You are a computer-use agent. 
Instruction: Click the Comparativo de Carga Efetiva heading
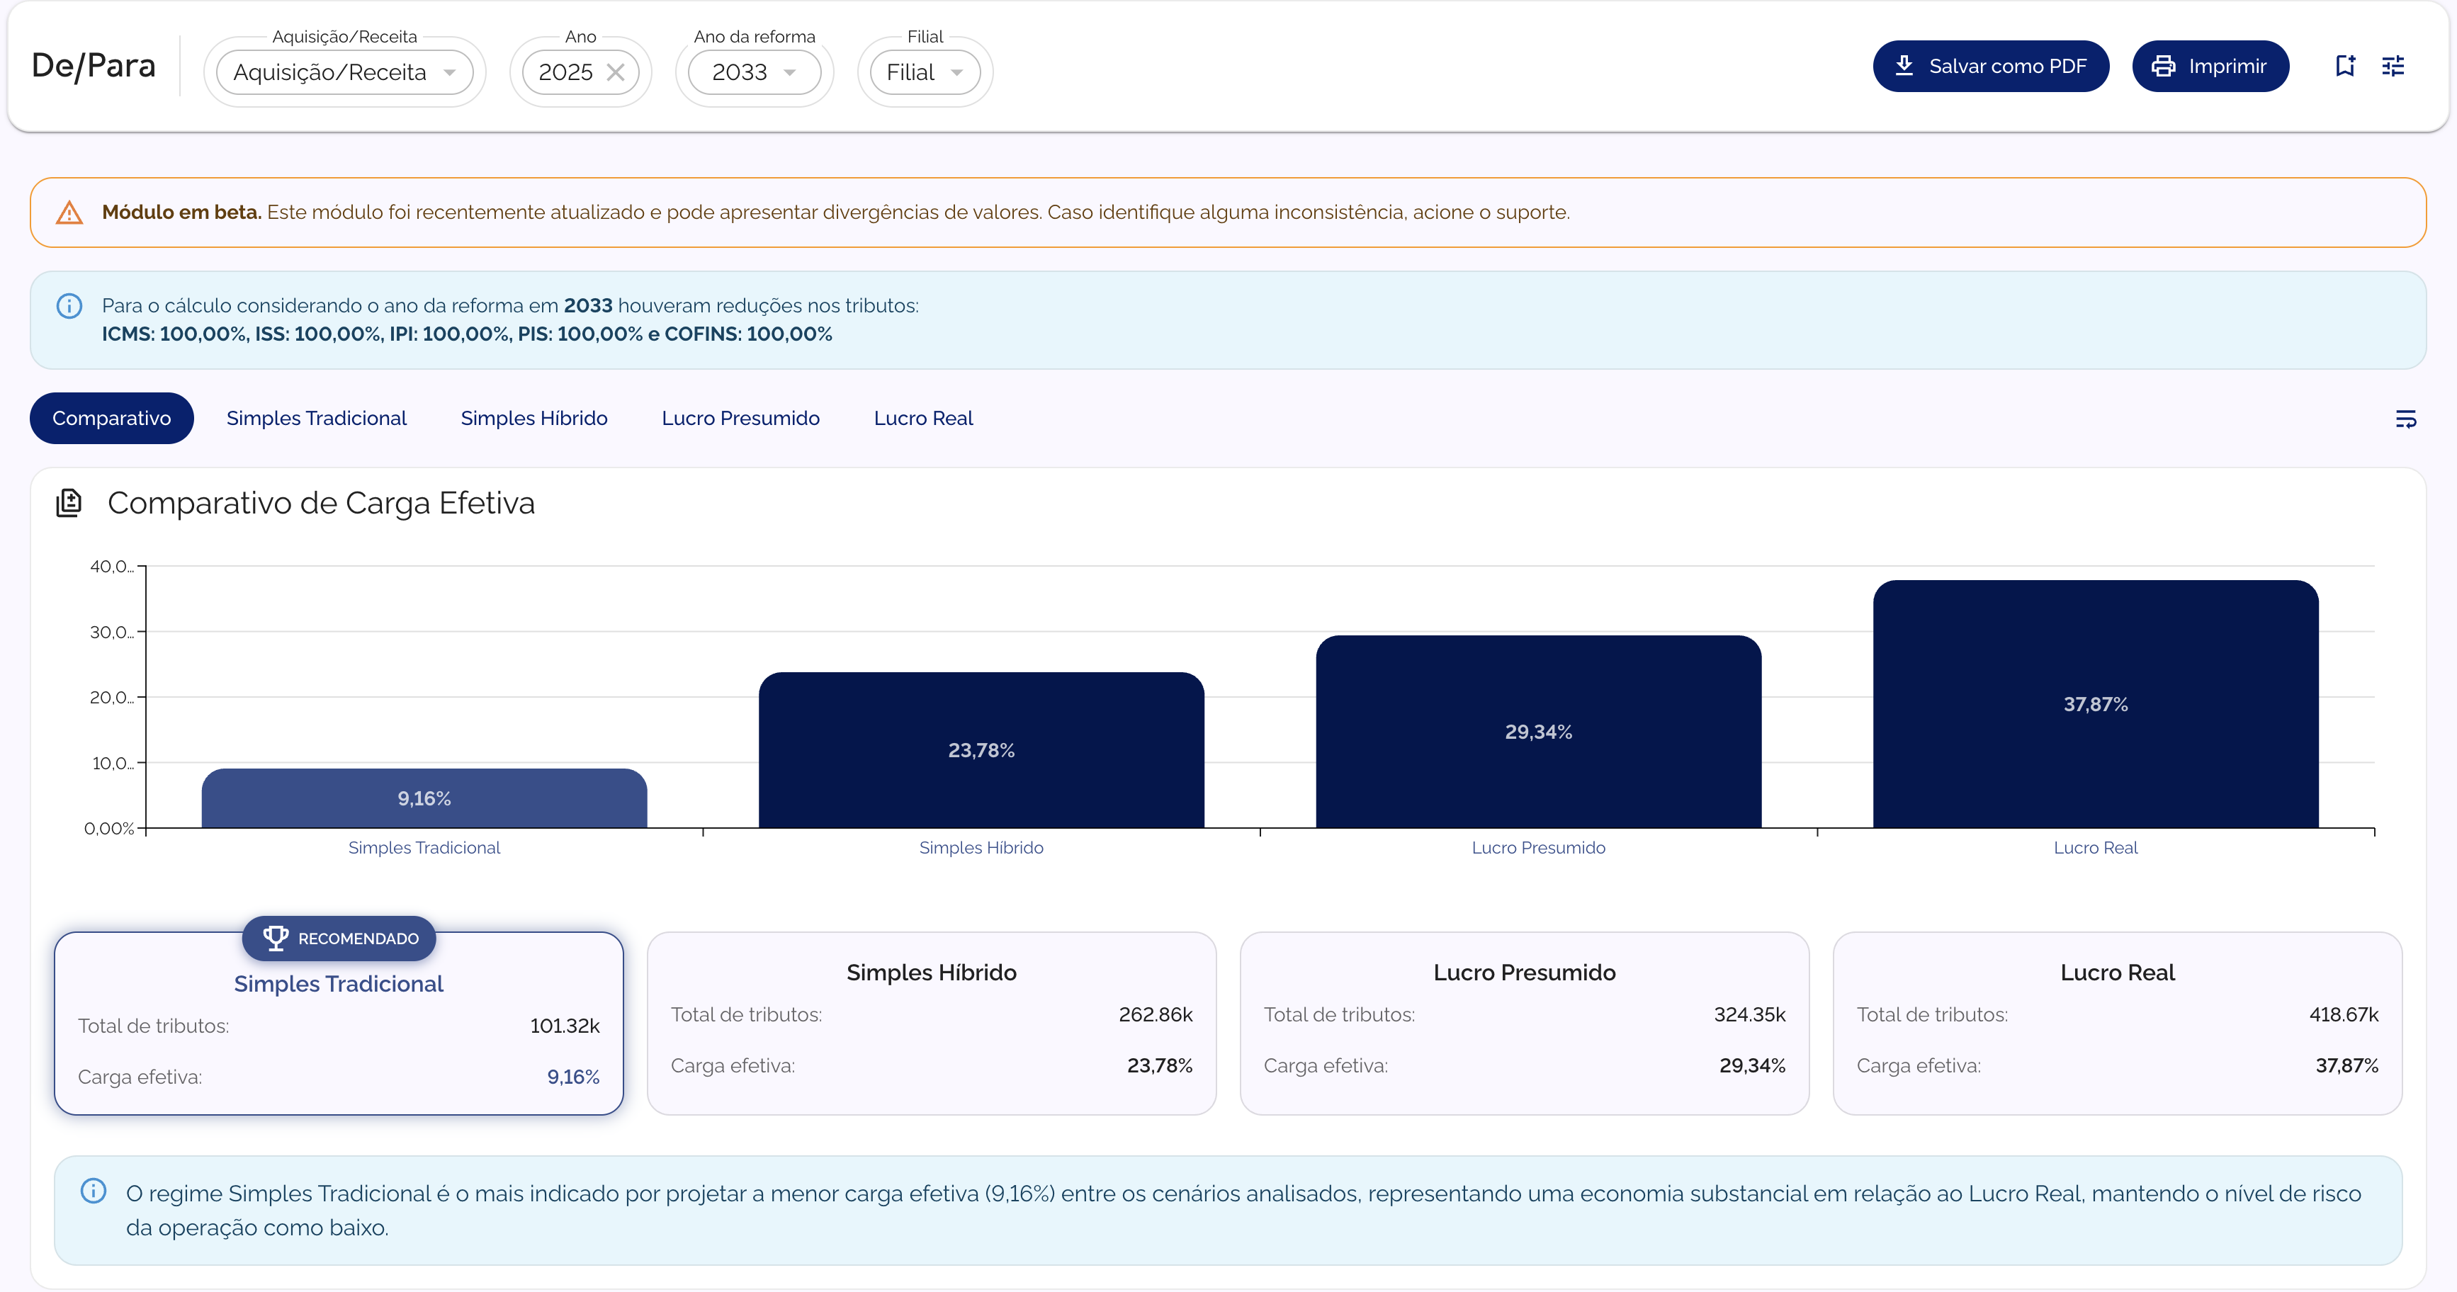tap(322, 502)
